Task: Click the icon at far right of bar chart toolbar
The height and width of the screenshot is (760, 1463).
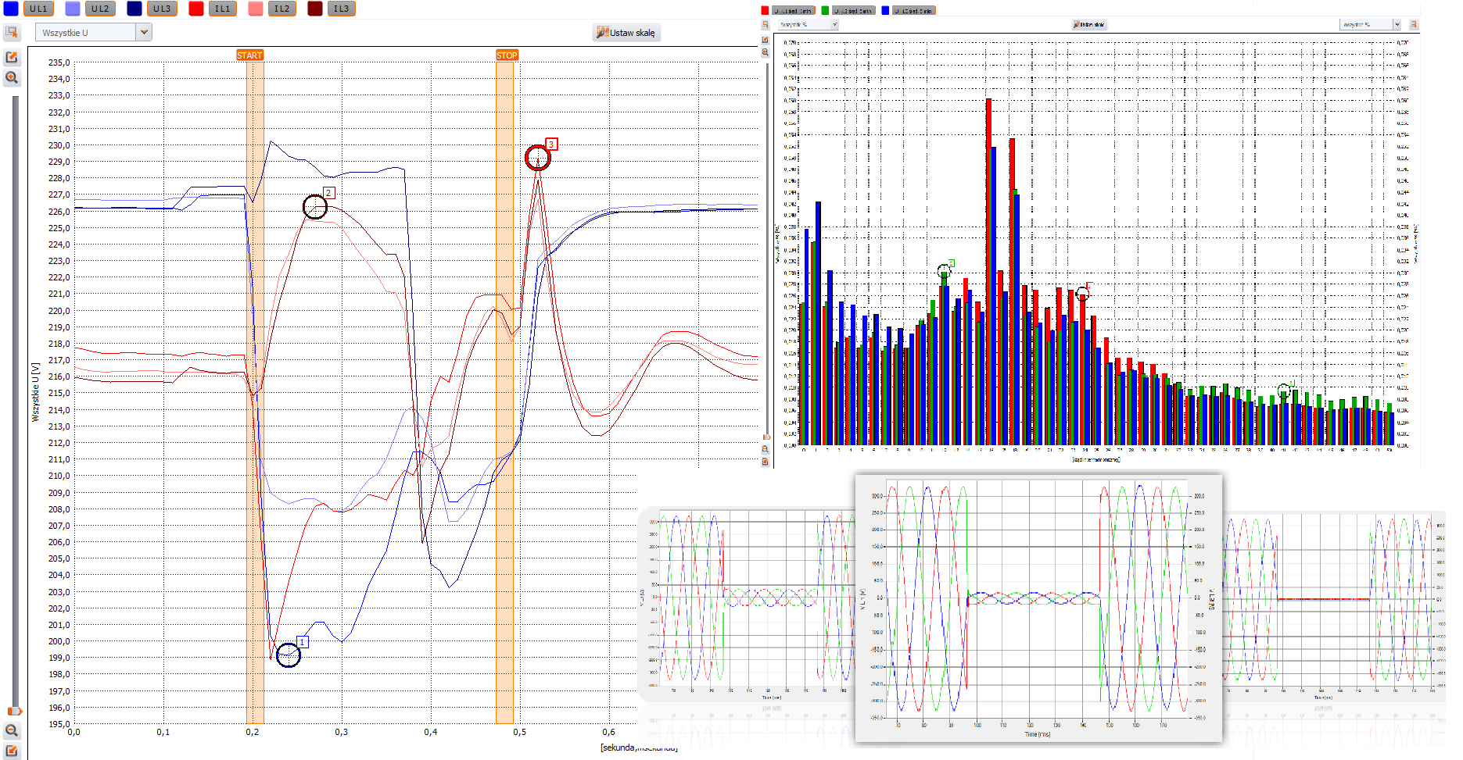Action: (x=1413, y=25)
